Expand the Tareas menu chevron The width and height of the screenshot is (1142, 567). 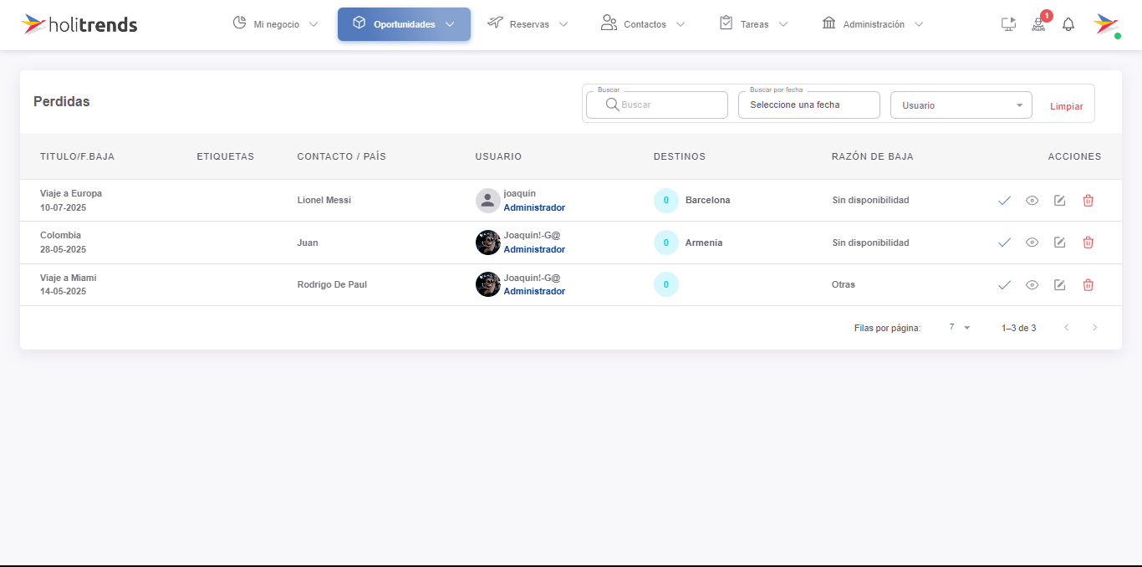point(783,24)
